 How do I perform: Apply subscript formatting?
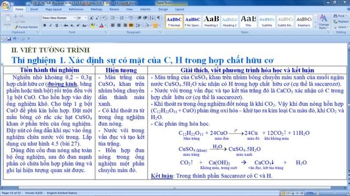72,26
